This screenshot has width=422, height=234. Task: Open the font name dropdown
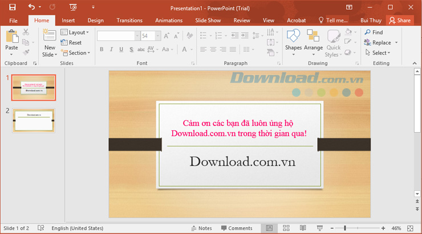137,36
